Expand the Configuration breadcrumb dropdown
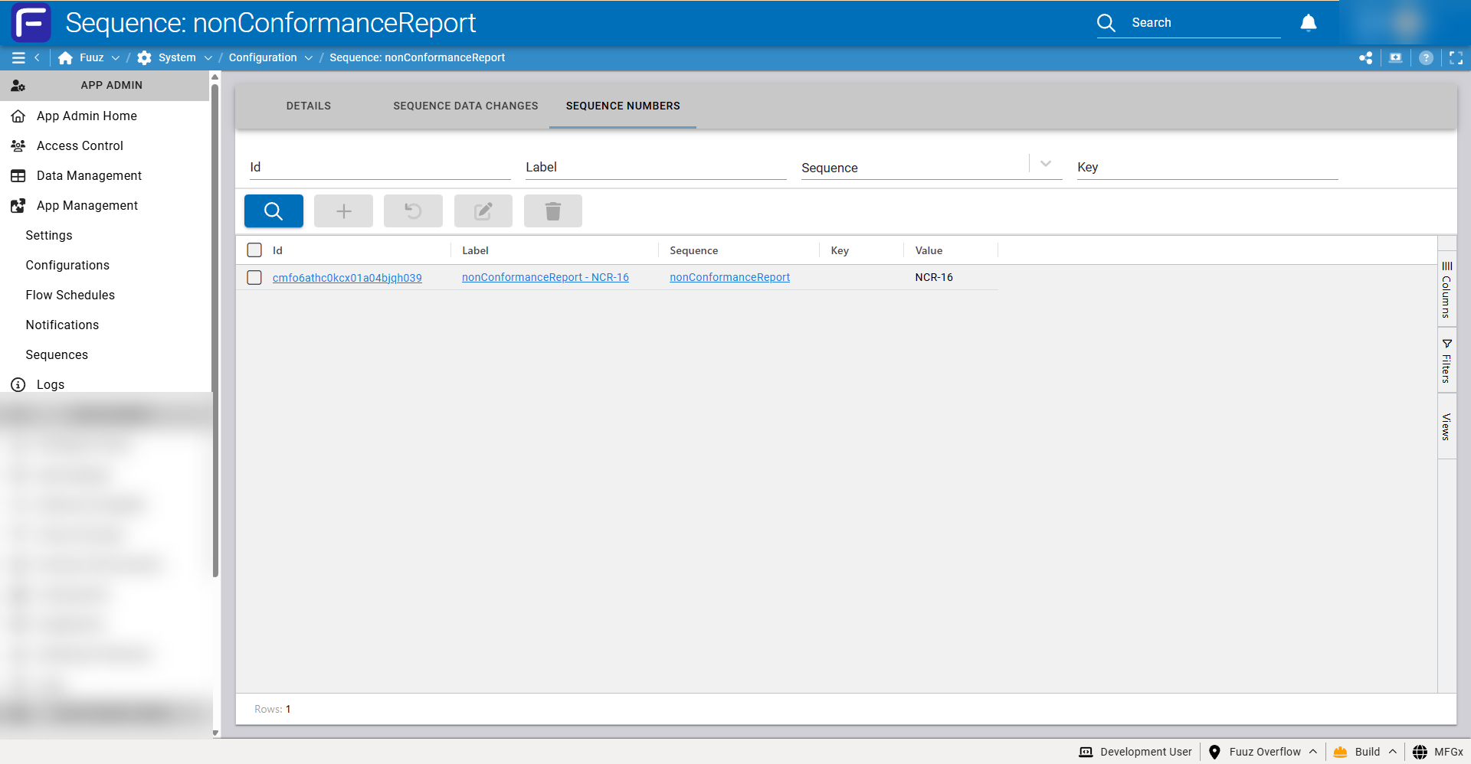Image resolution: width=1471 pixels, height=764 pixels. click(309, 57)
